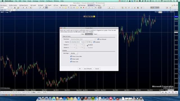Select the rectangle drawing tool icon
Image resolution: width=180 pixels, height=101 pixels.
(71, 8)
